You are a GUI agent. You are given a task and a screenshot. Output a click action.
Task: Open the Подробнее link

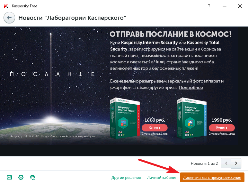(x=191, y=88)
